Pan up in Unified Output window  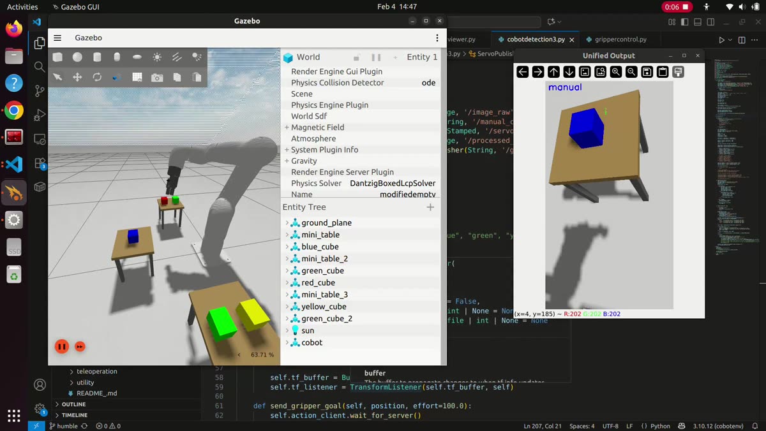pos(553,72)
